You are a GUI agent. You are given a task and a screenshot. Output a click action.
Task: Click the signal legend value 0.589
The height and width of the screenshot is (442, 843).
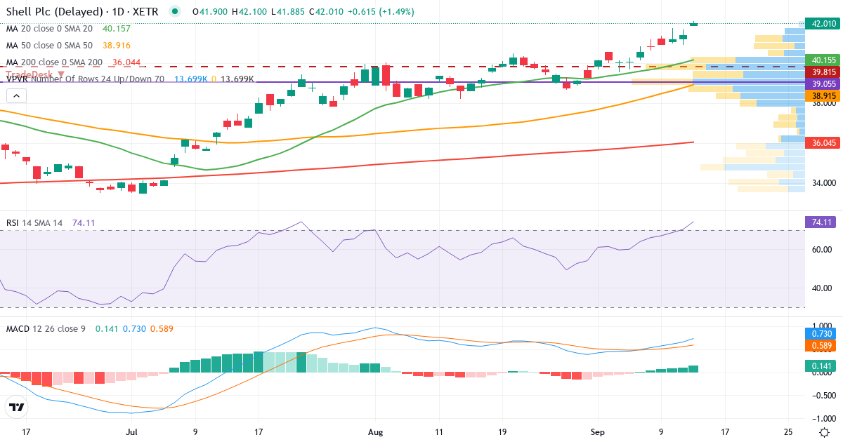coord(162,328)
